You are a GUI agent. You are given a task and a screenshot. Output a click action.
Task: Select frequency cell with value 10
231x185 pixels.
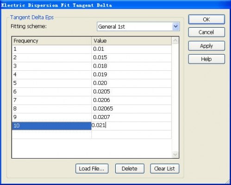52,126
